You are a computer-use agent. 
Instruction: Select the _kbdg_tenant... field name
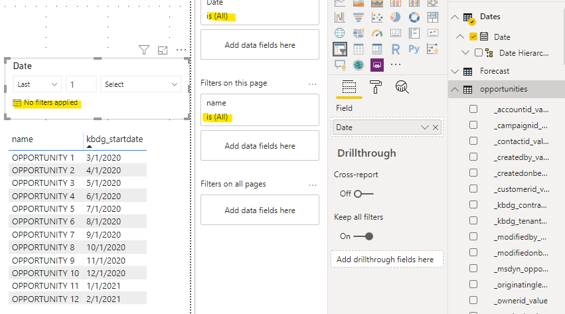click(x=521, y=221)
